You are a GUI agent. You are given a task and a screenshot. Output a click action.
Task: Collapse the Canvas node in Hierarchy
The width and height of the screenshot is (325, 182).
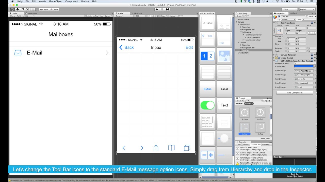(237, 22)
